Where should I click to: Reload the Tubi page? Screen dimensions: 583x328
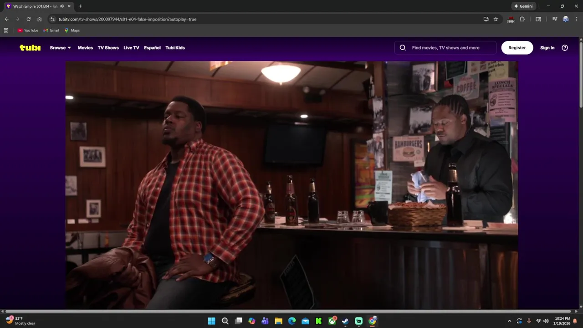28,19
